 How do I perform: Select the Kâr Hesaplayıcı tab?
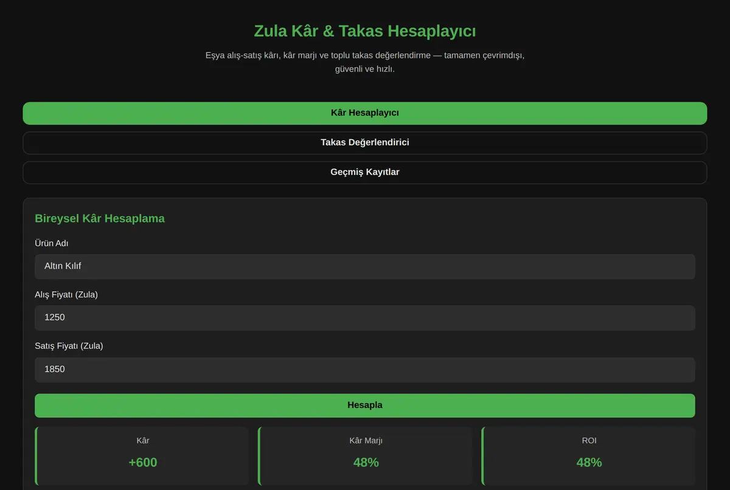click(x=365, y=113)
